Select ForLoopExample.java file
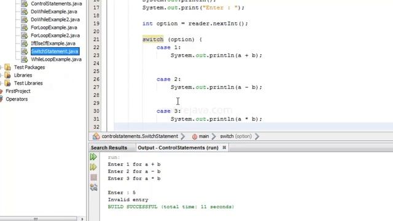Viewport: 393px width, 221px height. click(x=54, y=28)
